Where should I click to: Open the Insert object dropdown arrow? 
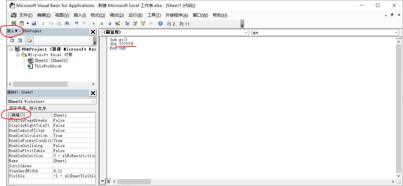(28, 24)
